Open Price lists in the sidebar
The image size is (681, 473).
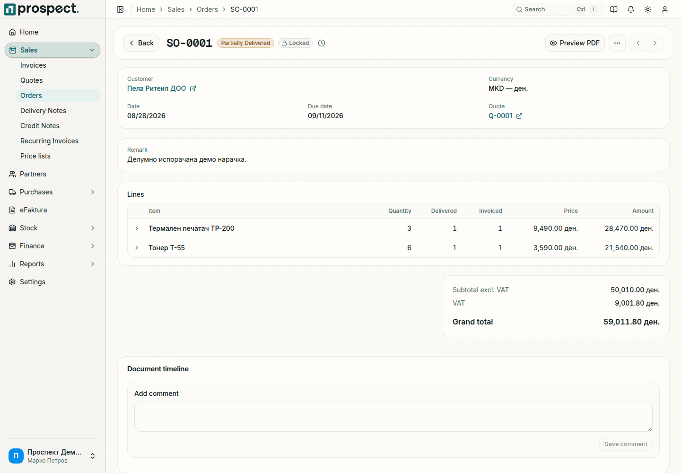(58, 156)
